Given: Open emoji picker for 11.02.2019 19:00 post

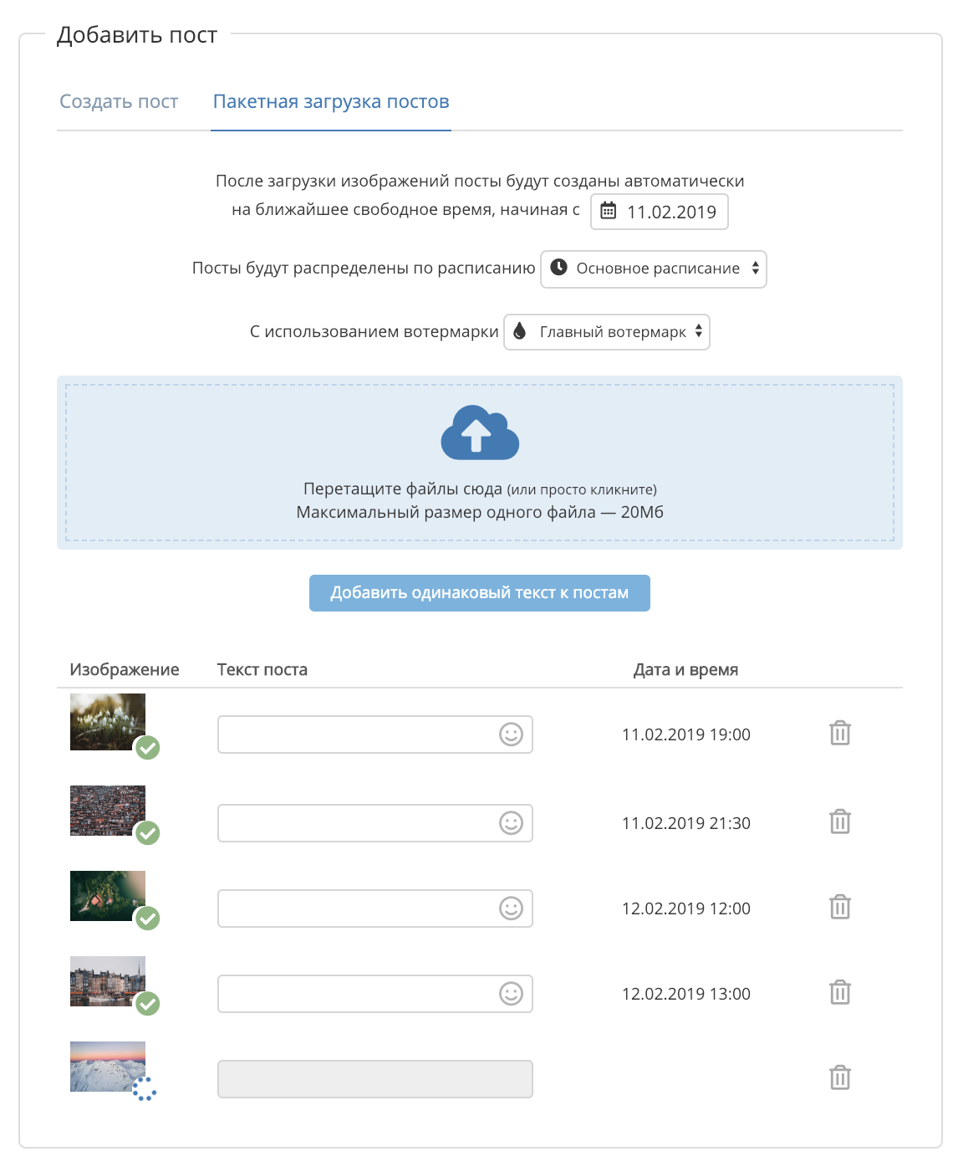Looking at the screenshot, I should click(511, 734).
